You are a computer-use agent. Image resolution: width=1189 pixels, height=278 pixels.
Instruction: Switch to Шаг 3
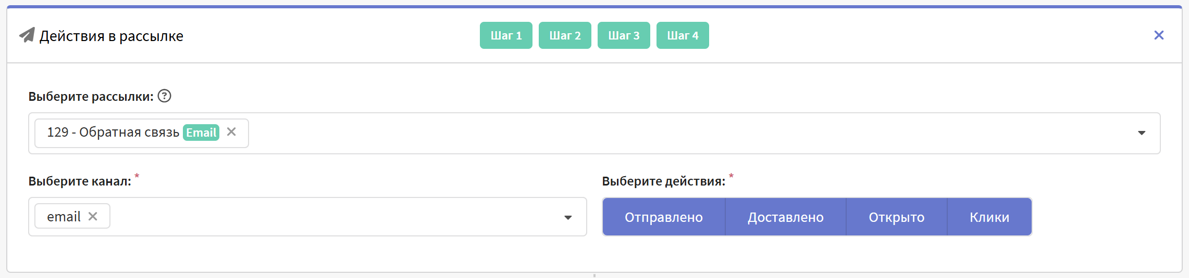click(624, 36)
